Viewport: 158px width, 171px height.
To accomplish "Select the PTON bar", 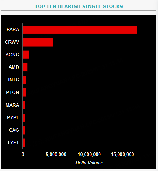I will [25, 92].
